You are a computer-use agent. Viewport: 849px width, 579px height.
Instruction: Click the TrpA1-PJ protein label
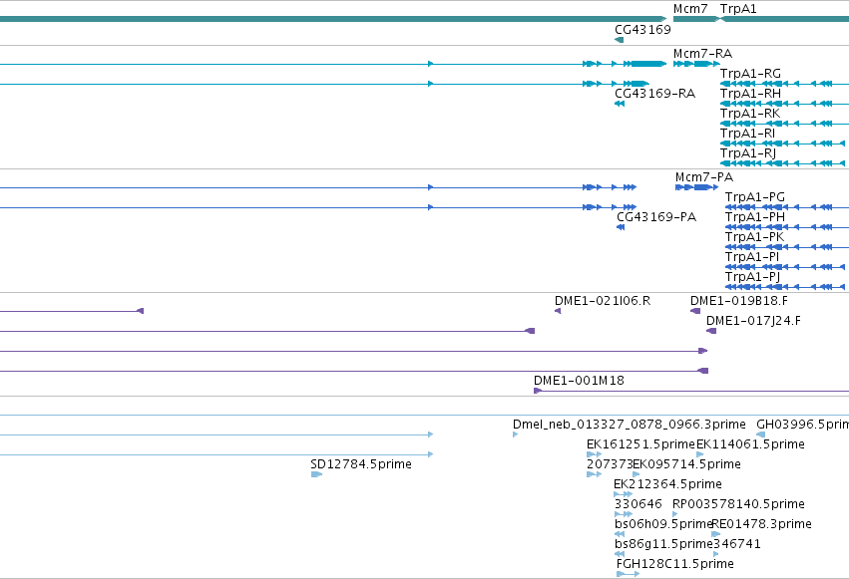[x=752, y=277]
